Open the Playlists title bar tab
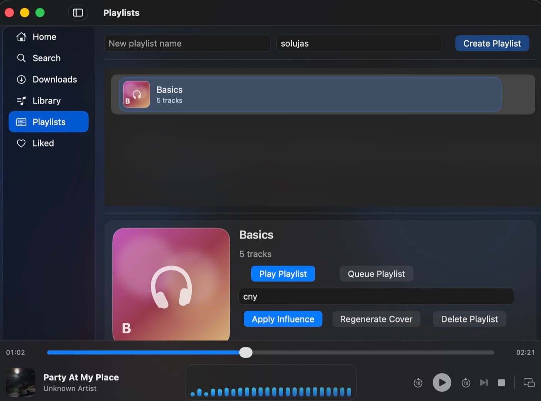This screenshot has width=541, height=401. pyautogui.click(x=121, y=13)
